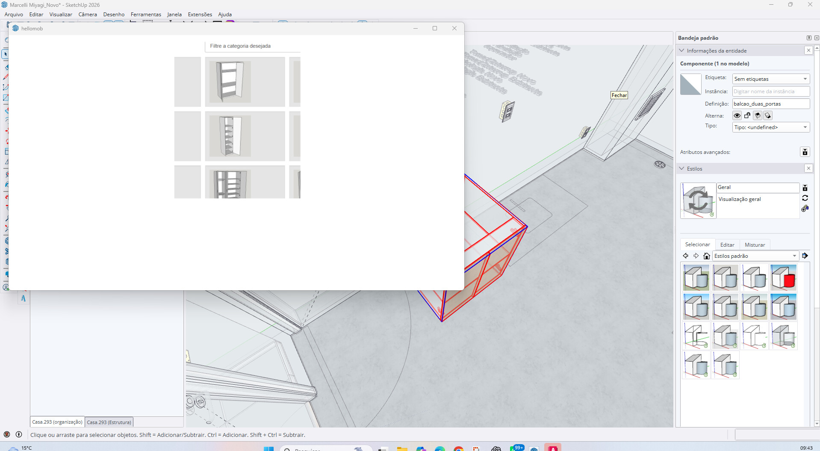Open the Editar menu in the menu bar
Viewport: 820px width, 451px height.
tap(36, 15)
